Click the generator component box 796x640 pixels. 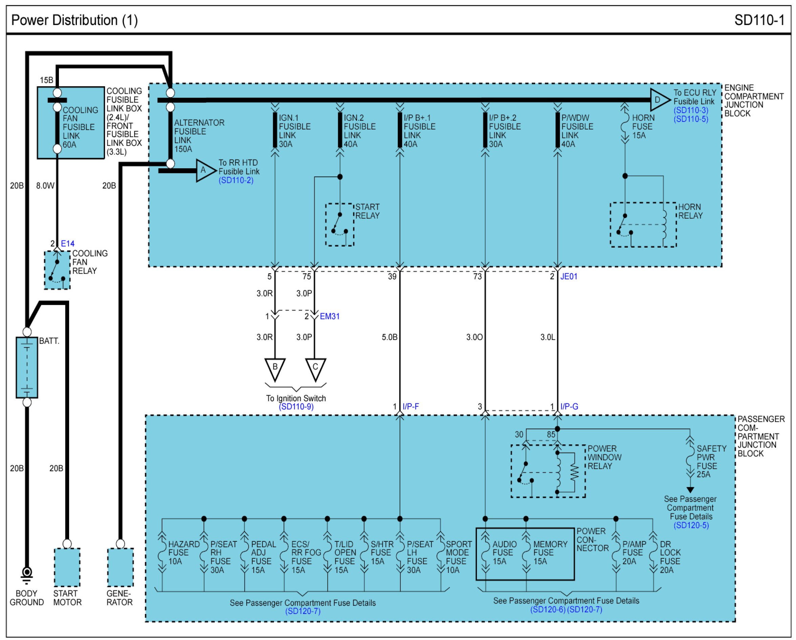[x=120, y=567]
